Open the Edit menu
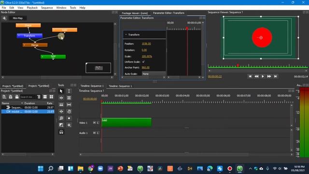Viewport: 309px width, 174px height. click(12, 8)
